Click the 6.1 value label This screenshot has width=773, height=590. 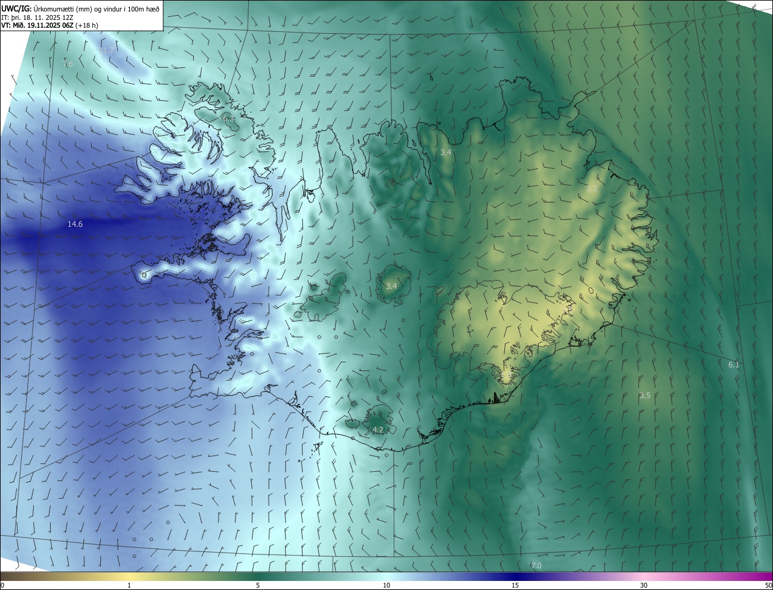734,365
